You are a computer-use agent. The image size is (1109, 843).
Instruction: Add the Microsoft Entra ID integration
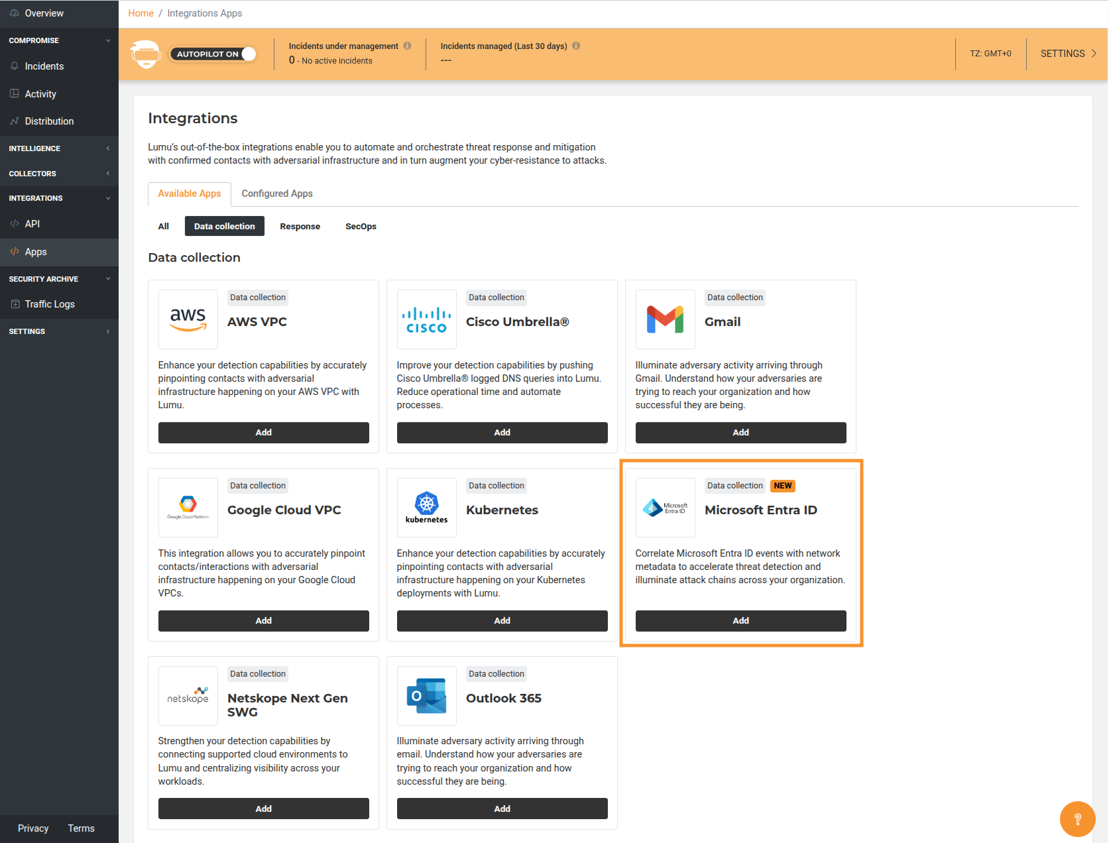(740, 621)
